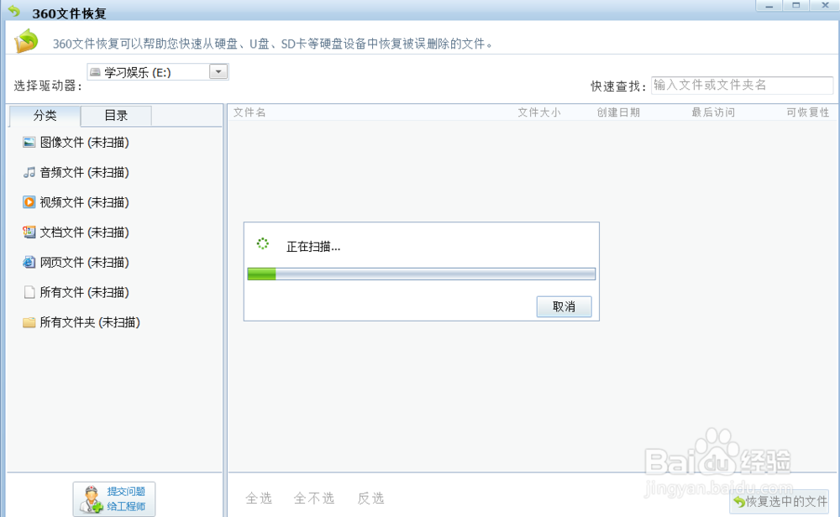Cancel the scan with 取消 button
Image resolution: width=840 pixels, height=517 pixels.
(564, 306)
